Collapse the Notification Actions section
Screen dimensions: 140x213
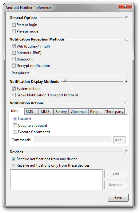click(126, 103)
